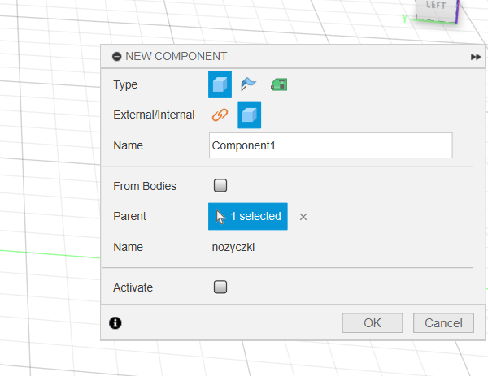Collapse dialog using minus circle icon
Image resolution: width=488 pixels, height=376 pixels.
(116, 56)
